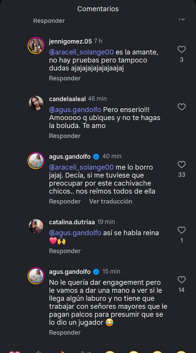Screen dimensions: 196x353
Task: Like agus.gandolfo's 40 min comment
Action: (x=182, y=165)
